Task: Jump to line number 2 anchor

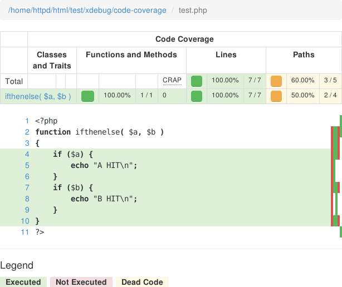Action: 27,132
